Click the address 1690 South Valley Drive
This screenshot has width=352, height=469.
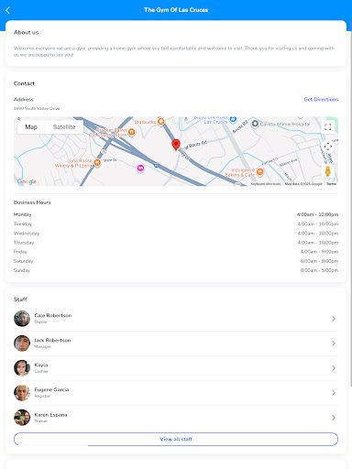(x=37, y=108)
